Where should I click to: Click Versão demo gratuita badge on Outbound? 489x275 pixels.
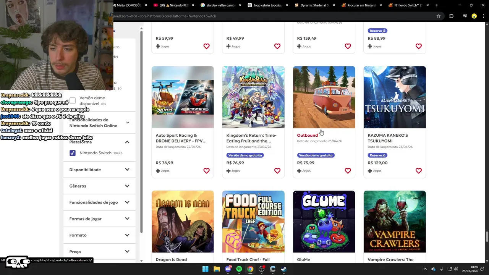(316, 155)
